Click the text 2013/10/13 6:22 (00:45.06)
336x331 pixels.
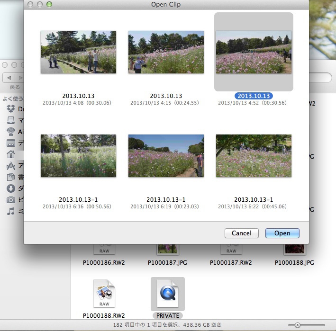(252, 206)
